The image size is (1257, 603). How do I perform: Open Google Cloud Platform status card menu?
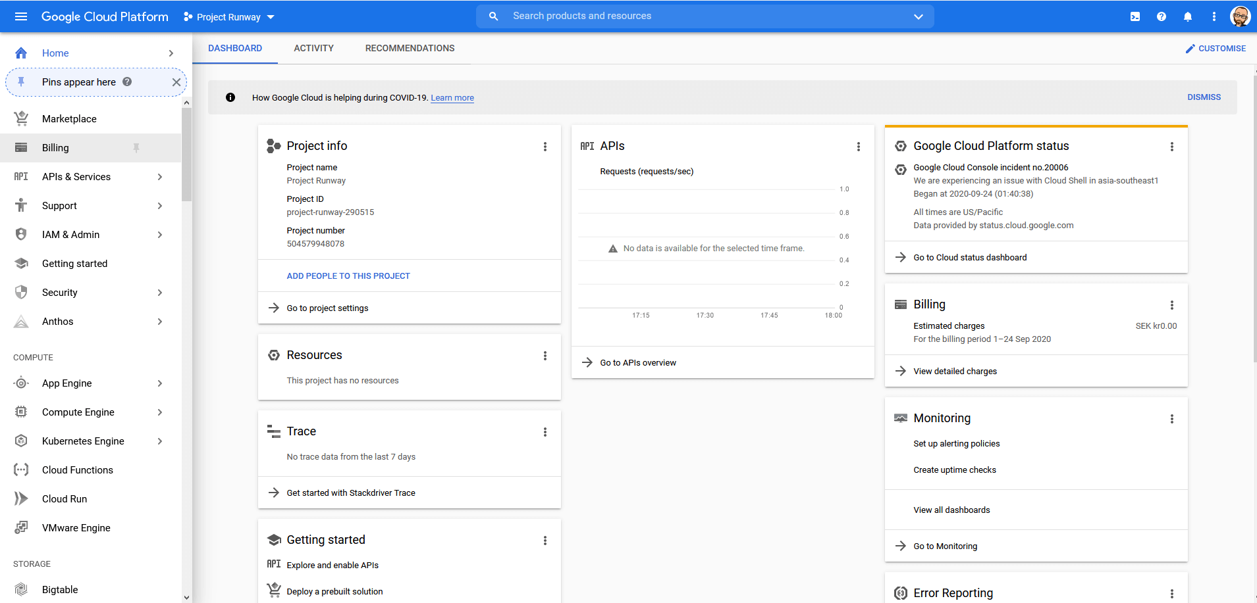tap(1172, 147)
